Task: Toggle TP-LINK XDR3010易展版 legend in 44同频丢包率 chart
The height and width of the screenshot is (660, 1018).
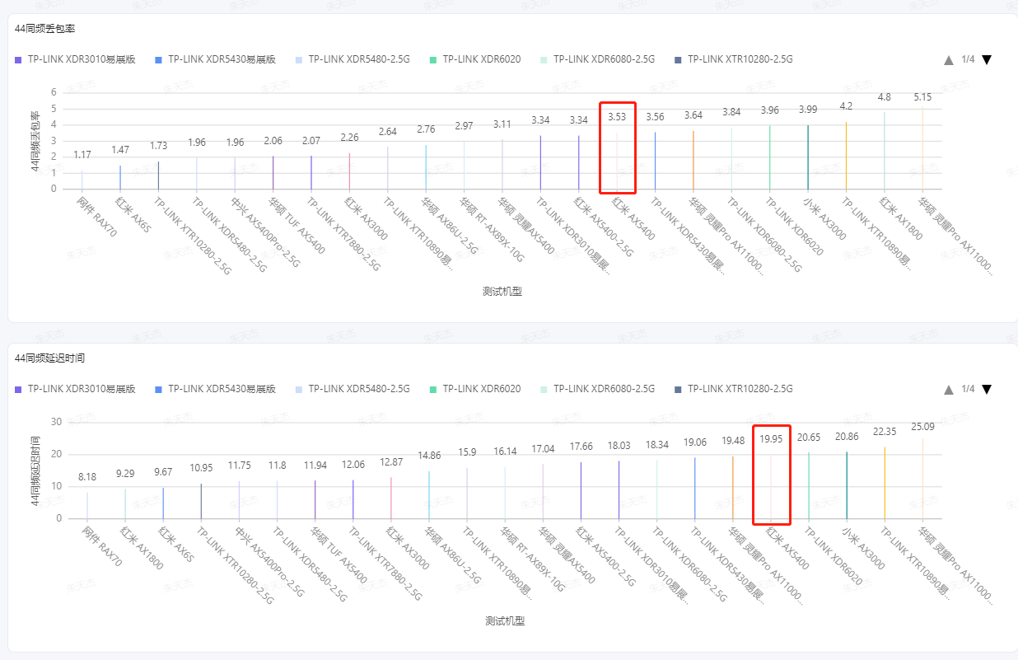Action: pyautogui.click(x=75, y=59)
